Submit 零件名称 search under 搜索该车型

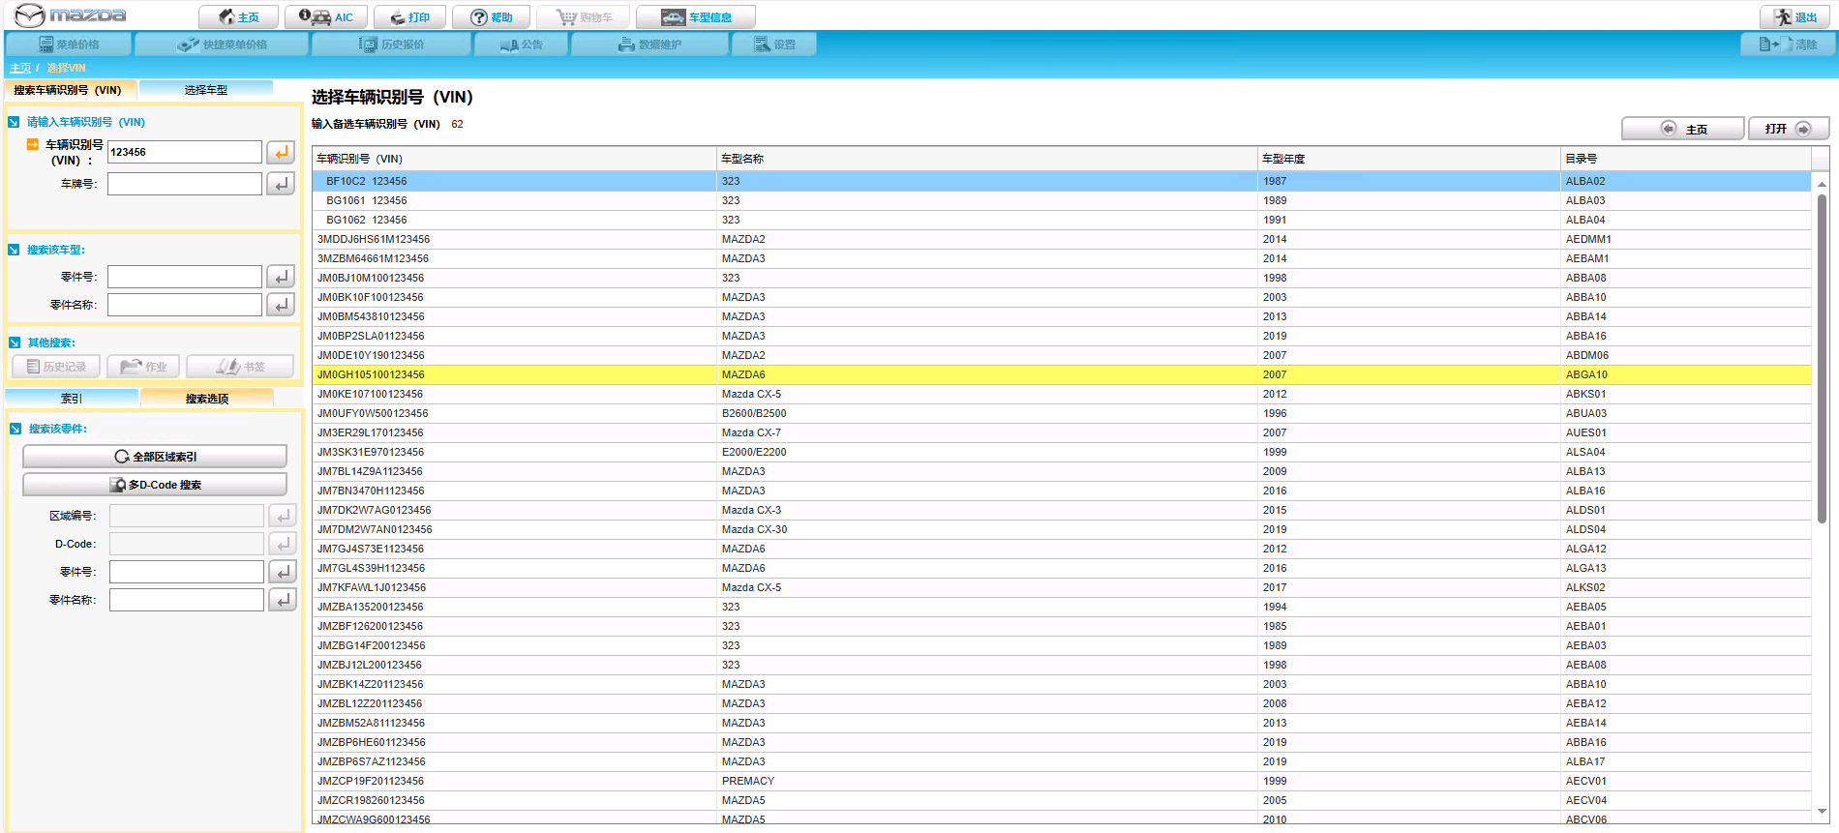pos(281,305)
